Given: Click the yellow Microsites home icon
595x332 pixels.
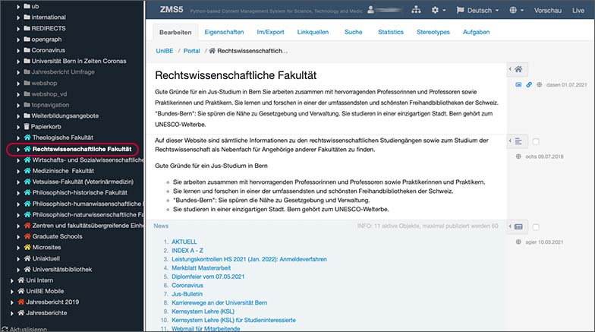Looking at the screenshot, I should click(x=27, y=248).
